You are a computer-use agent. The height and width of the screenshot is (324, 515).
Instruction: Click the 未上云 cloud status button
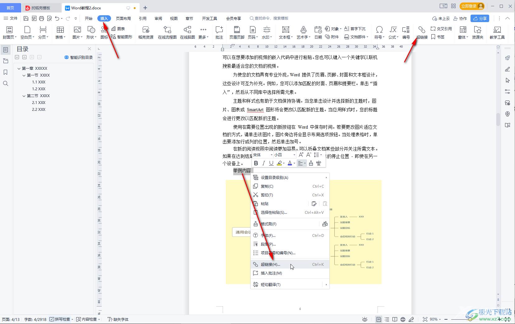pyautogui.click(x=441, y=18)
